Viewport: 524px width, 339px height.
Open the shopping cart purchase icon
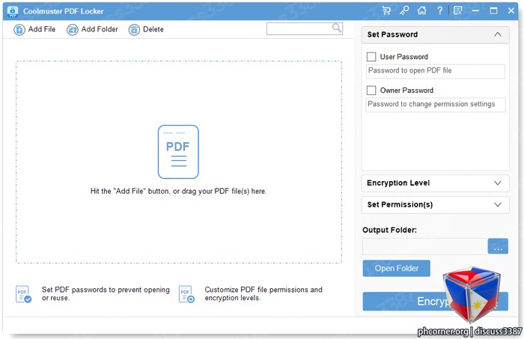pos(386,10)
